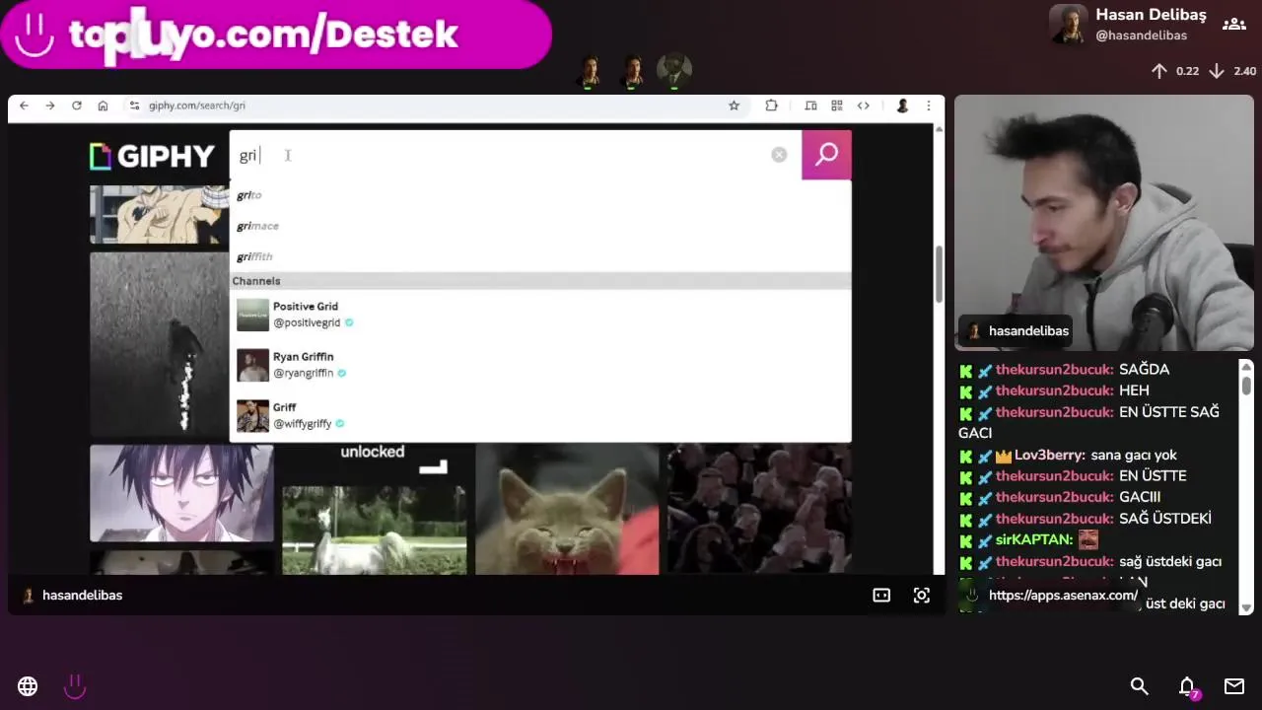Open the browser extensions puzzle icon
Image resolution: width=1262 pixels, height=710 pixels.
click(771, 106)
